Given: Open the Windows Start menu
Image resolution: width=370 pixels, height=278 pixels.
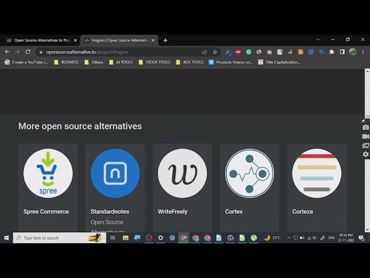Looking at the screenshot, I should [x=6, y=238].
